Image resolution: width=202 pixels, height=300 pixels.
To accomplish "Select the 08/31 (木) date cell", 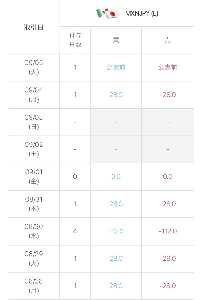I will click(34, 204).
